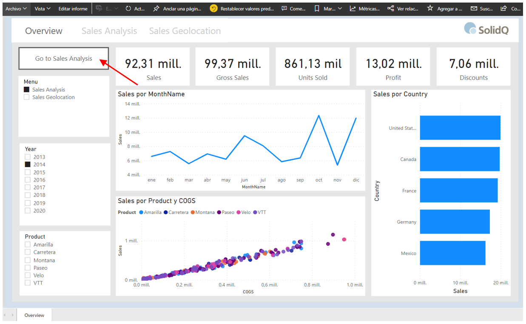Click the star favorites icon
The image size is (526, 324).
tap(430, 9)
